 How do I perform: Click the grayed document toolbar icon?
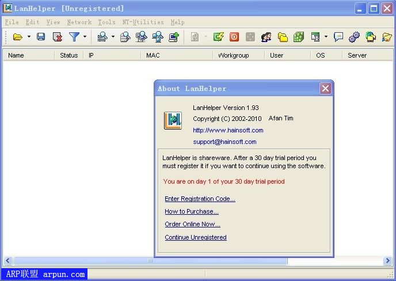[x=195, y=37]
